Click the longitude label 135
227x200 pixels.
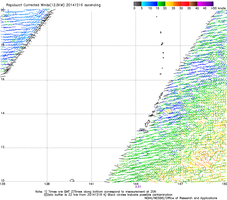click(3, 184)
